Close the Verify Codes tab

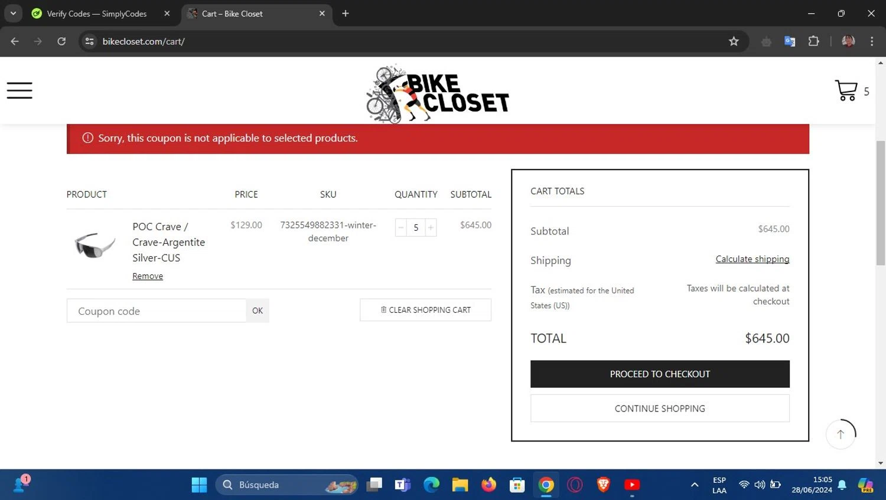click(x=167, y=14)
